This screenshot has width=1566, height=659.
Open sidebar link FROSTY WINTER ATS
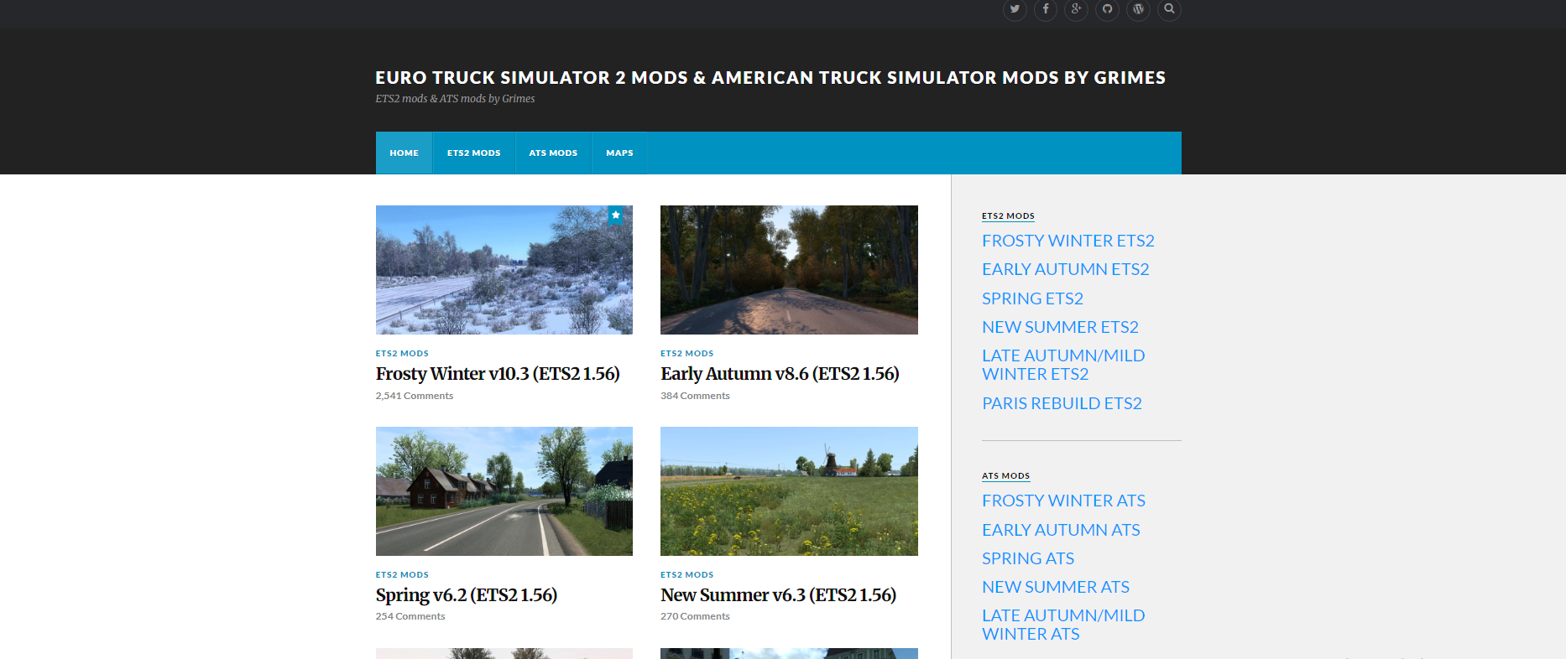(x=1064, y=501)
